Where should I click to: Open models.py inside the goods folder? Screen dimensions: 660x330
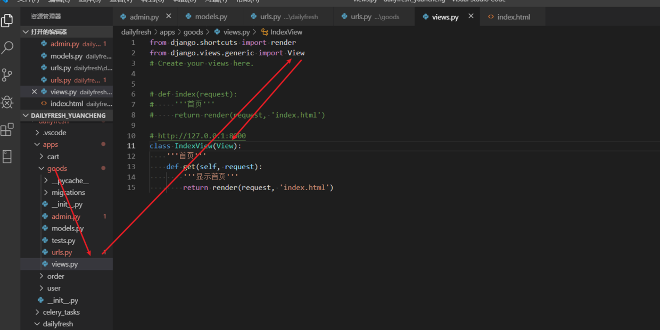67,228
